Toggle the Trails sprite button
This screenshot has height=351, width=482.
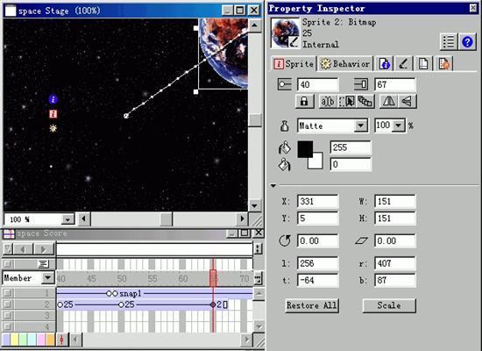pos(365,101)
